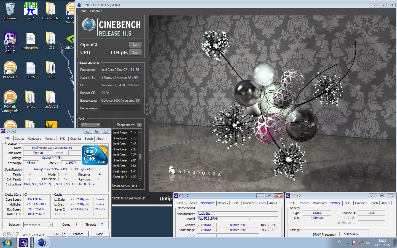Open the C15 archive icon

(x=51, y=70)
